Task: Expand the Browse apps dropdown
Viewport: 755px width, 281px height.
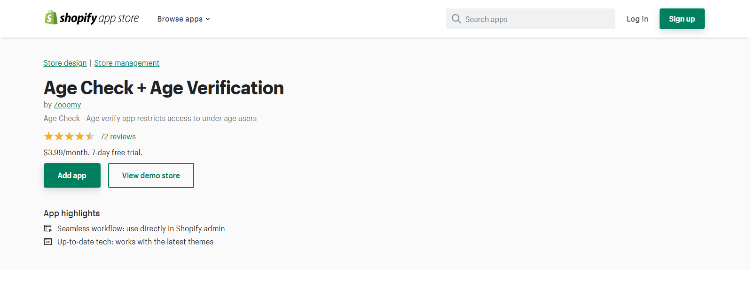Action: click(183, 19)
